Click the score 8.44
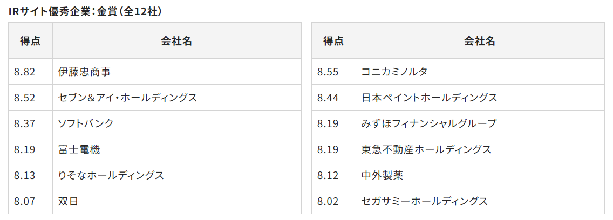The height and width of the screenshot is (220, 613). point(328,98)
